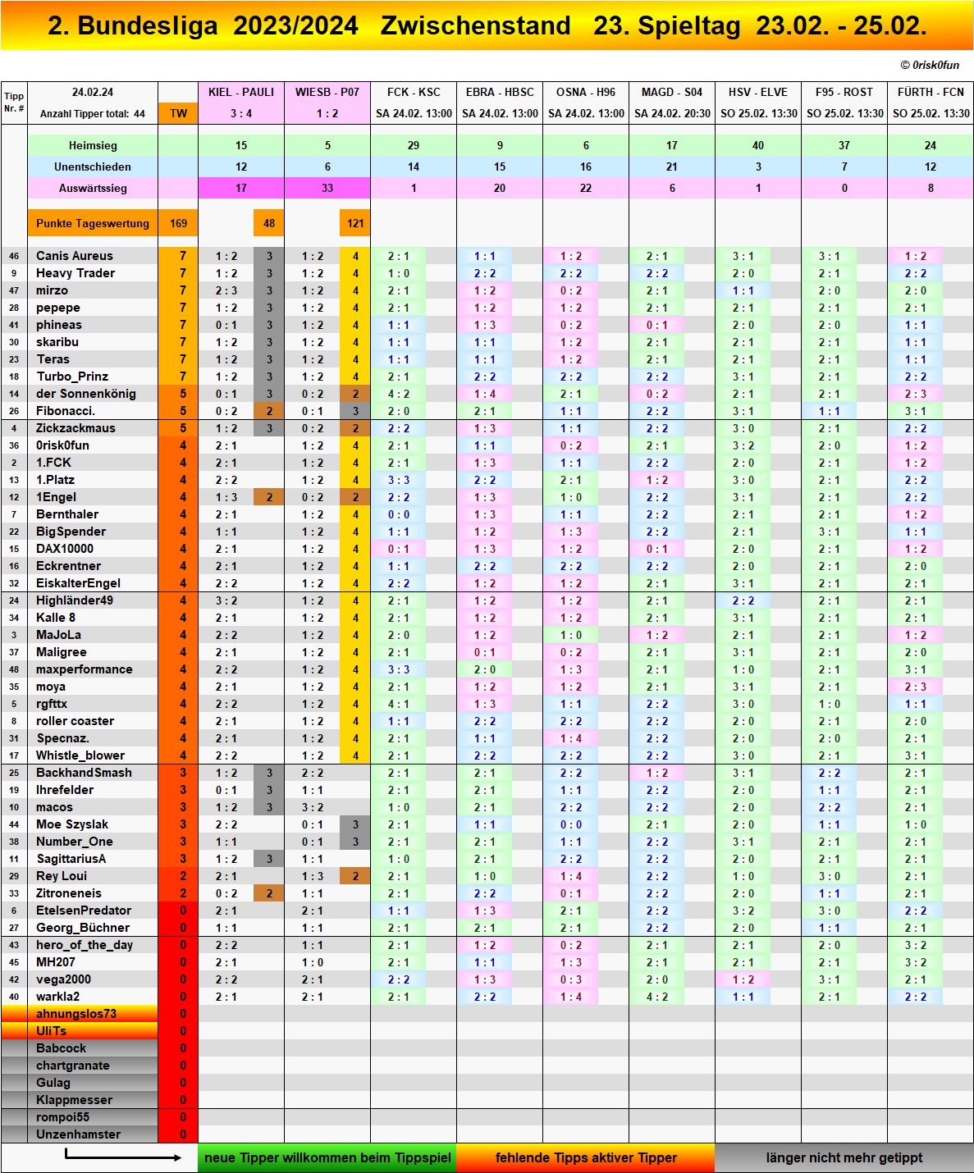Select the WIESB - P07 match header
This screenshot has width=974, height=1173.
[327, 92]
